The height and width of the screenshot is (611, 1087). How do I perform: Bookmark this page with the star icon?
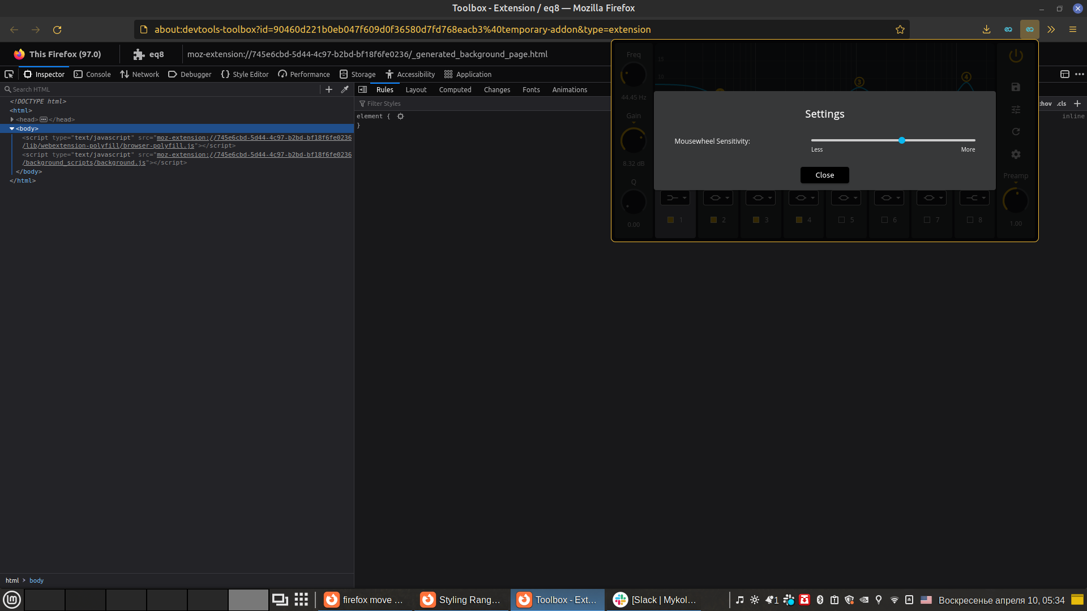click(x=900, y=29)
